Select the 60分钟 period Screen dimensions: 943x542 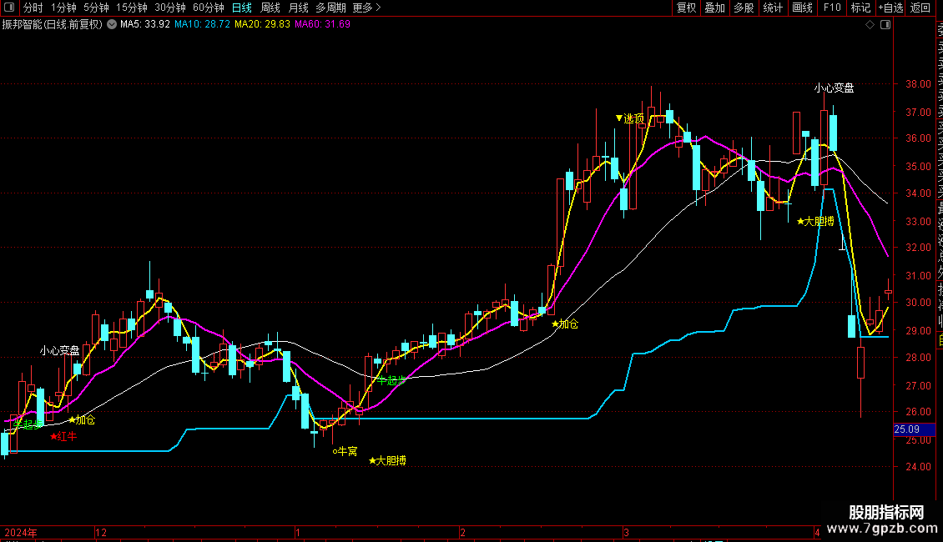coord(208,8)
